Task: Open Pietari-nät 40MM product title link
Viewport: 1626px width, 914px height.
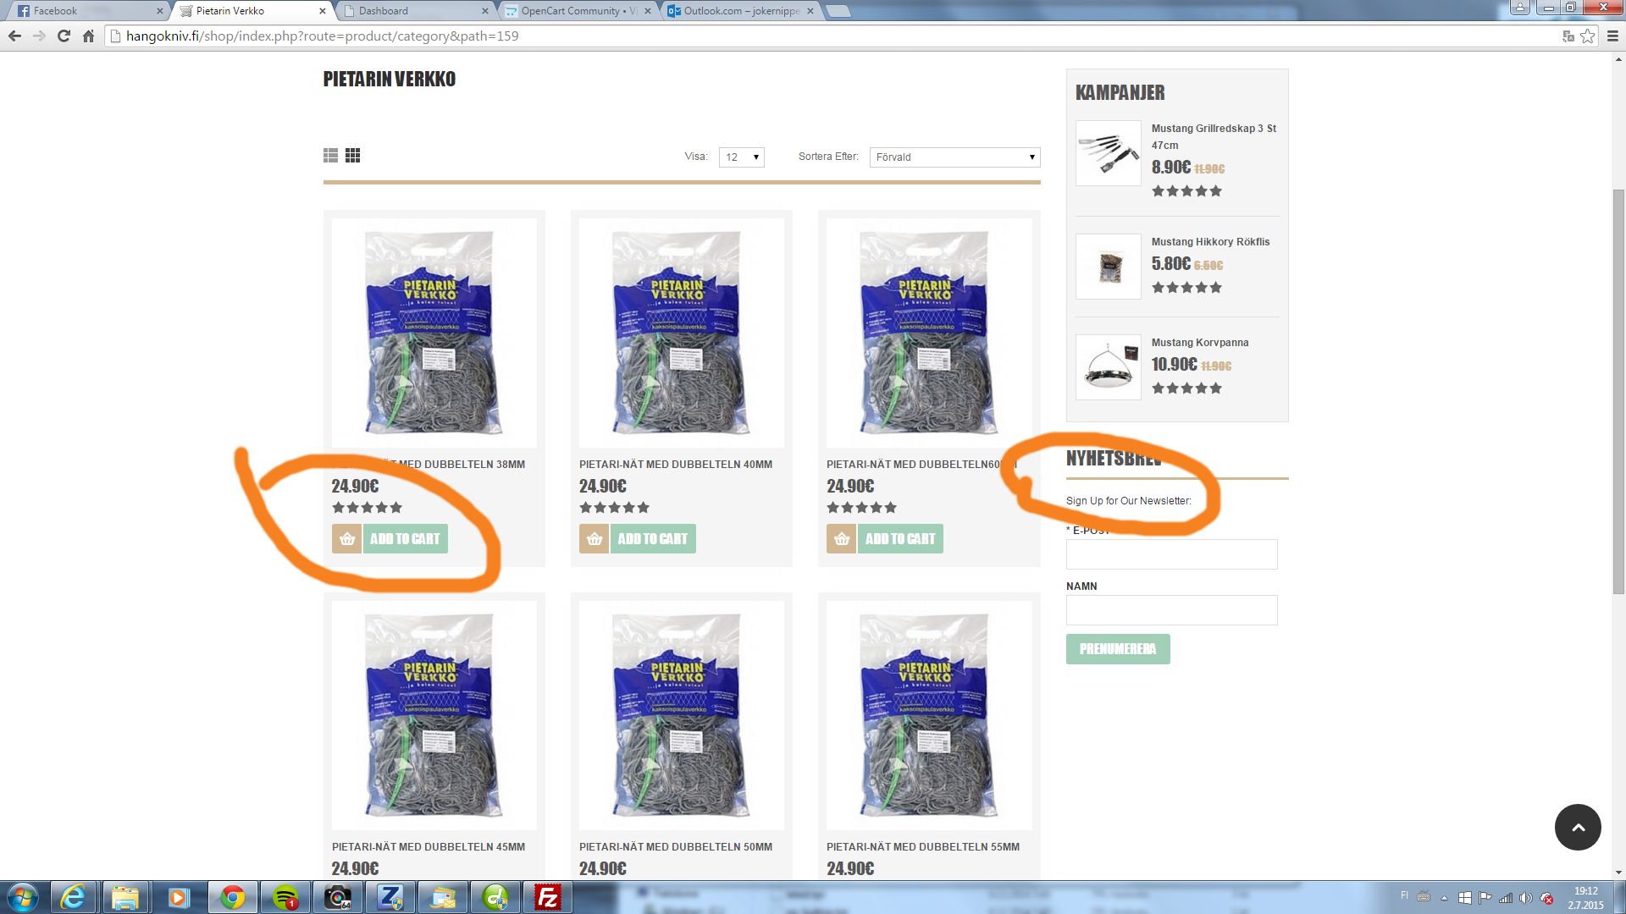Action: point(676,465)
